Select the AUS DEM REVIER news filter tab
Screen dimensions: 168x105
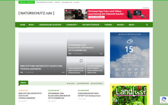(83, 83)
